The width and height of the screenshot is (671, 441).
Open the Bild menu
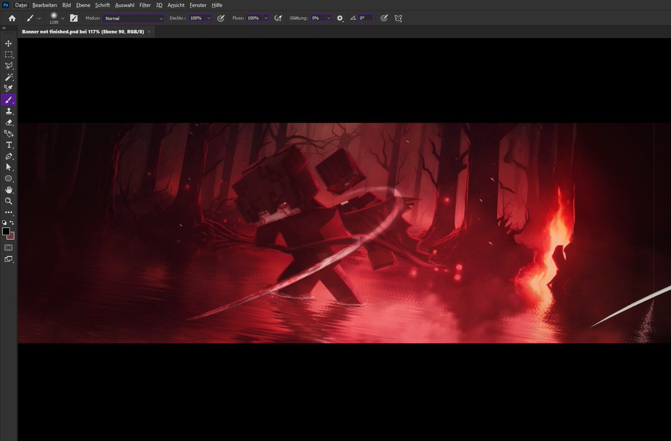pos(67,4)
